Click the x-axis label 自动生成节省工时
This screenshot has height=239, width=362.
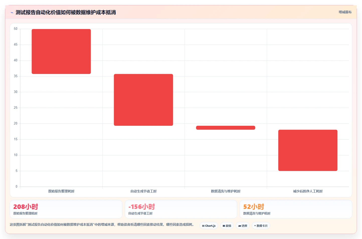tap(143, 191)
